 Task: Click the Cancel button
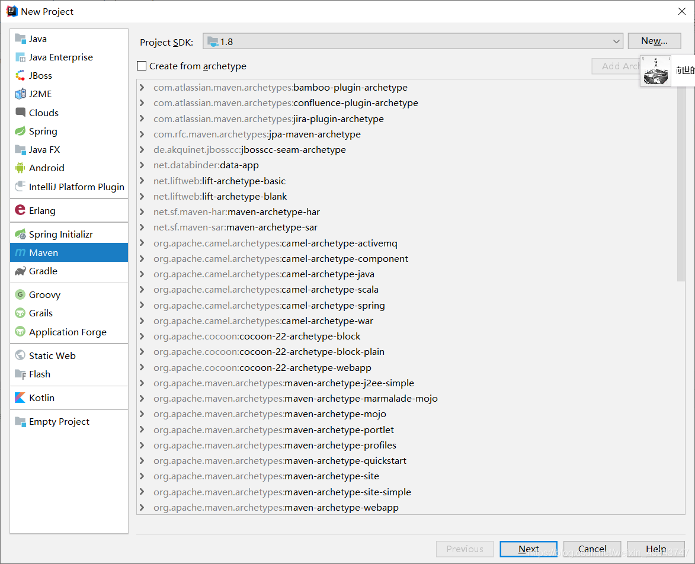(592, 549)
